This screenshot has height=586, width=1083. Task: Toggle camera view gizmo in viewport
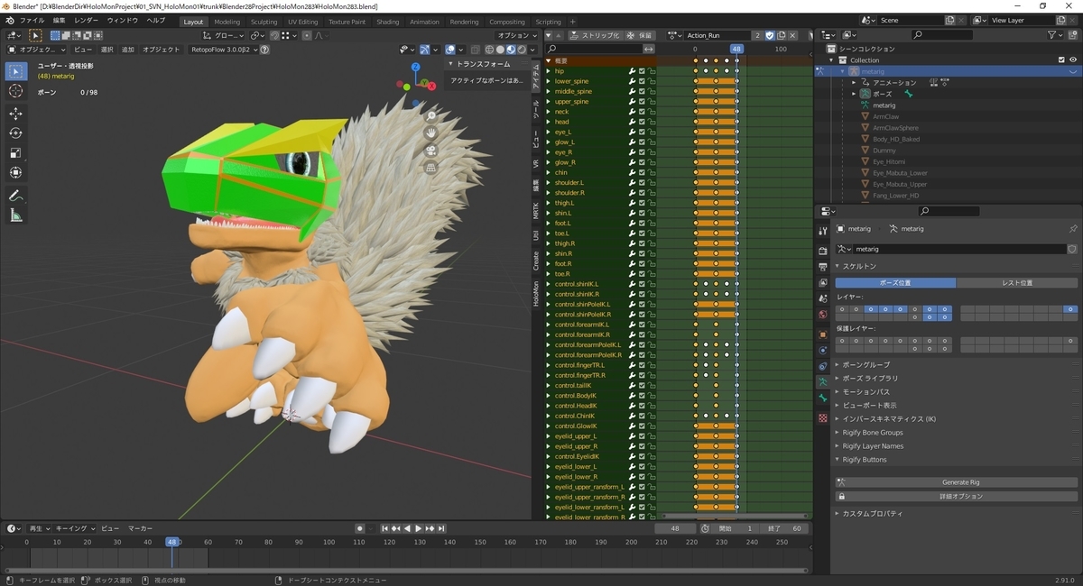(431, 151)
